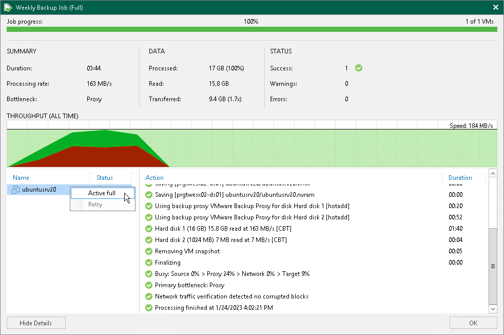
Task: Click the checkmark beside Finalizing action
Action: [149, 263]
